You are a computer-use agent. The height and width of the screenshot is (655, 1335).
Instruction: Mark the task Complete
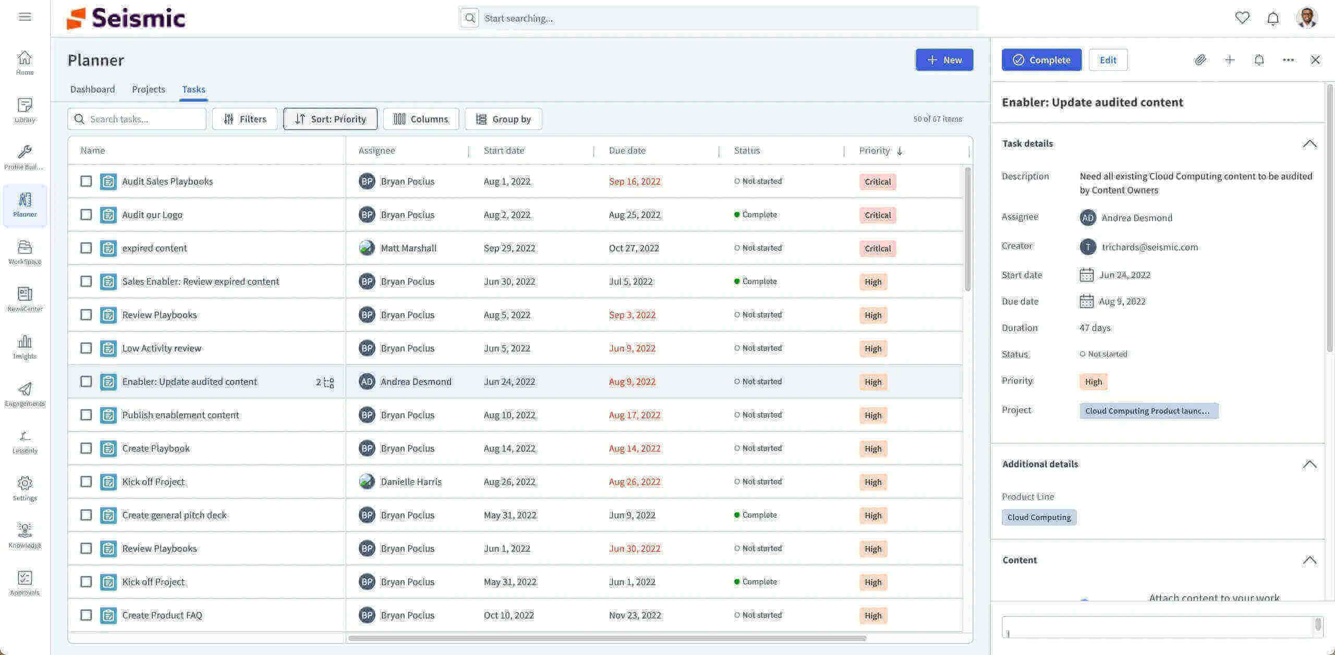(x=1041, y=59)
